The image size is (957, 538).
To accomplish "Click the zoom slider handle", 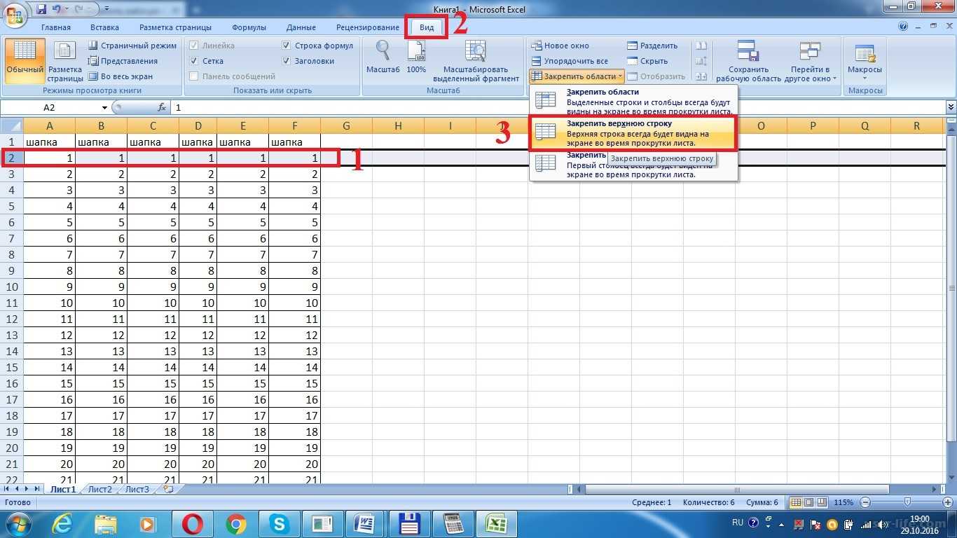I will pos(908,502).
